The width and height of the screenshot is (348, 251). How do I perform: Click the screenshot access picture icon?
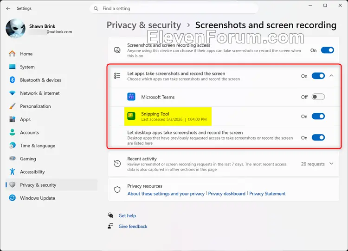(x=117, y=50)
